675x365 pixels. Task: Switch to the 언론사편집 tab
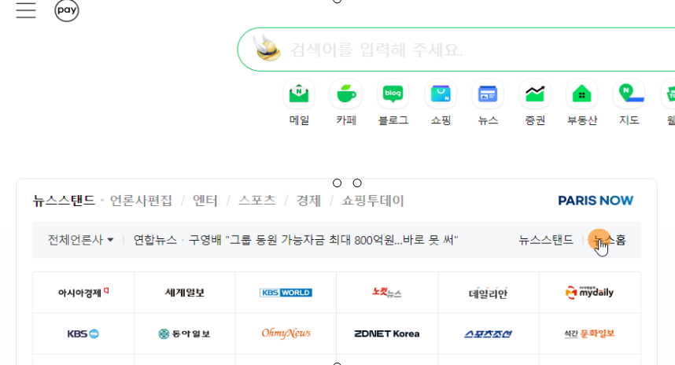pyautogui.click(x=141, y=201)
